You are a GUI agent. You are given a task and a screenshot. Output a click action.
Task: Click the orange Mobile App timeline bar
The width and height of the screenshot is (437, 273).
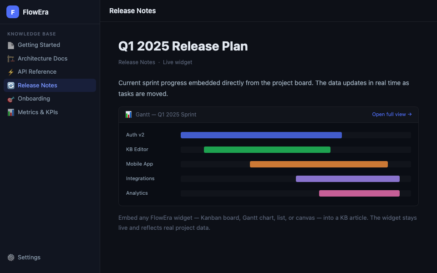pos(319,164)
